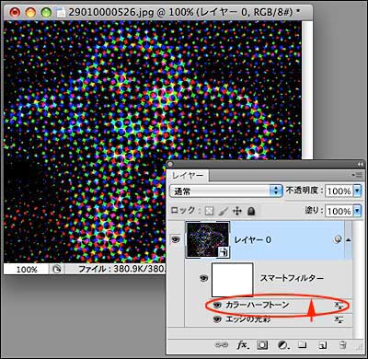The height and width of the screenshot is (359, 368).
Task: Open 不透明度 opacity dropdown arrow
Action: (x=357, y=191)
